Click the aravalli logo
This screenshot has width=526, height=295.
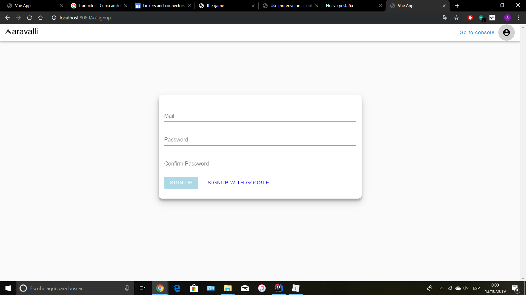22,32
